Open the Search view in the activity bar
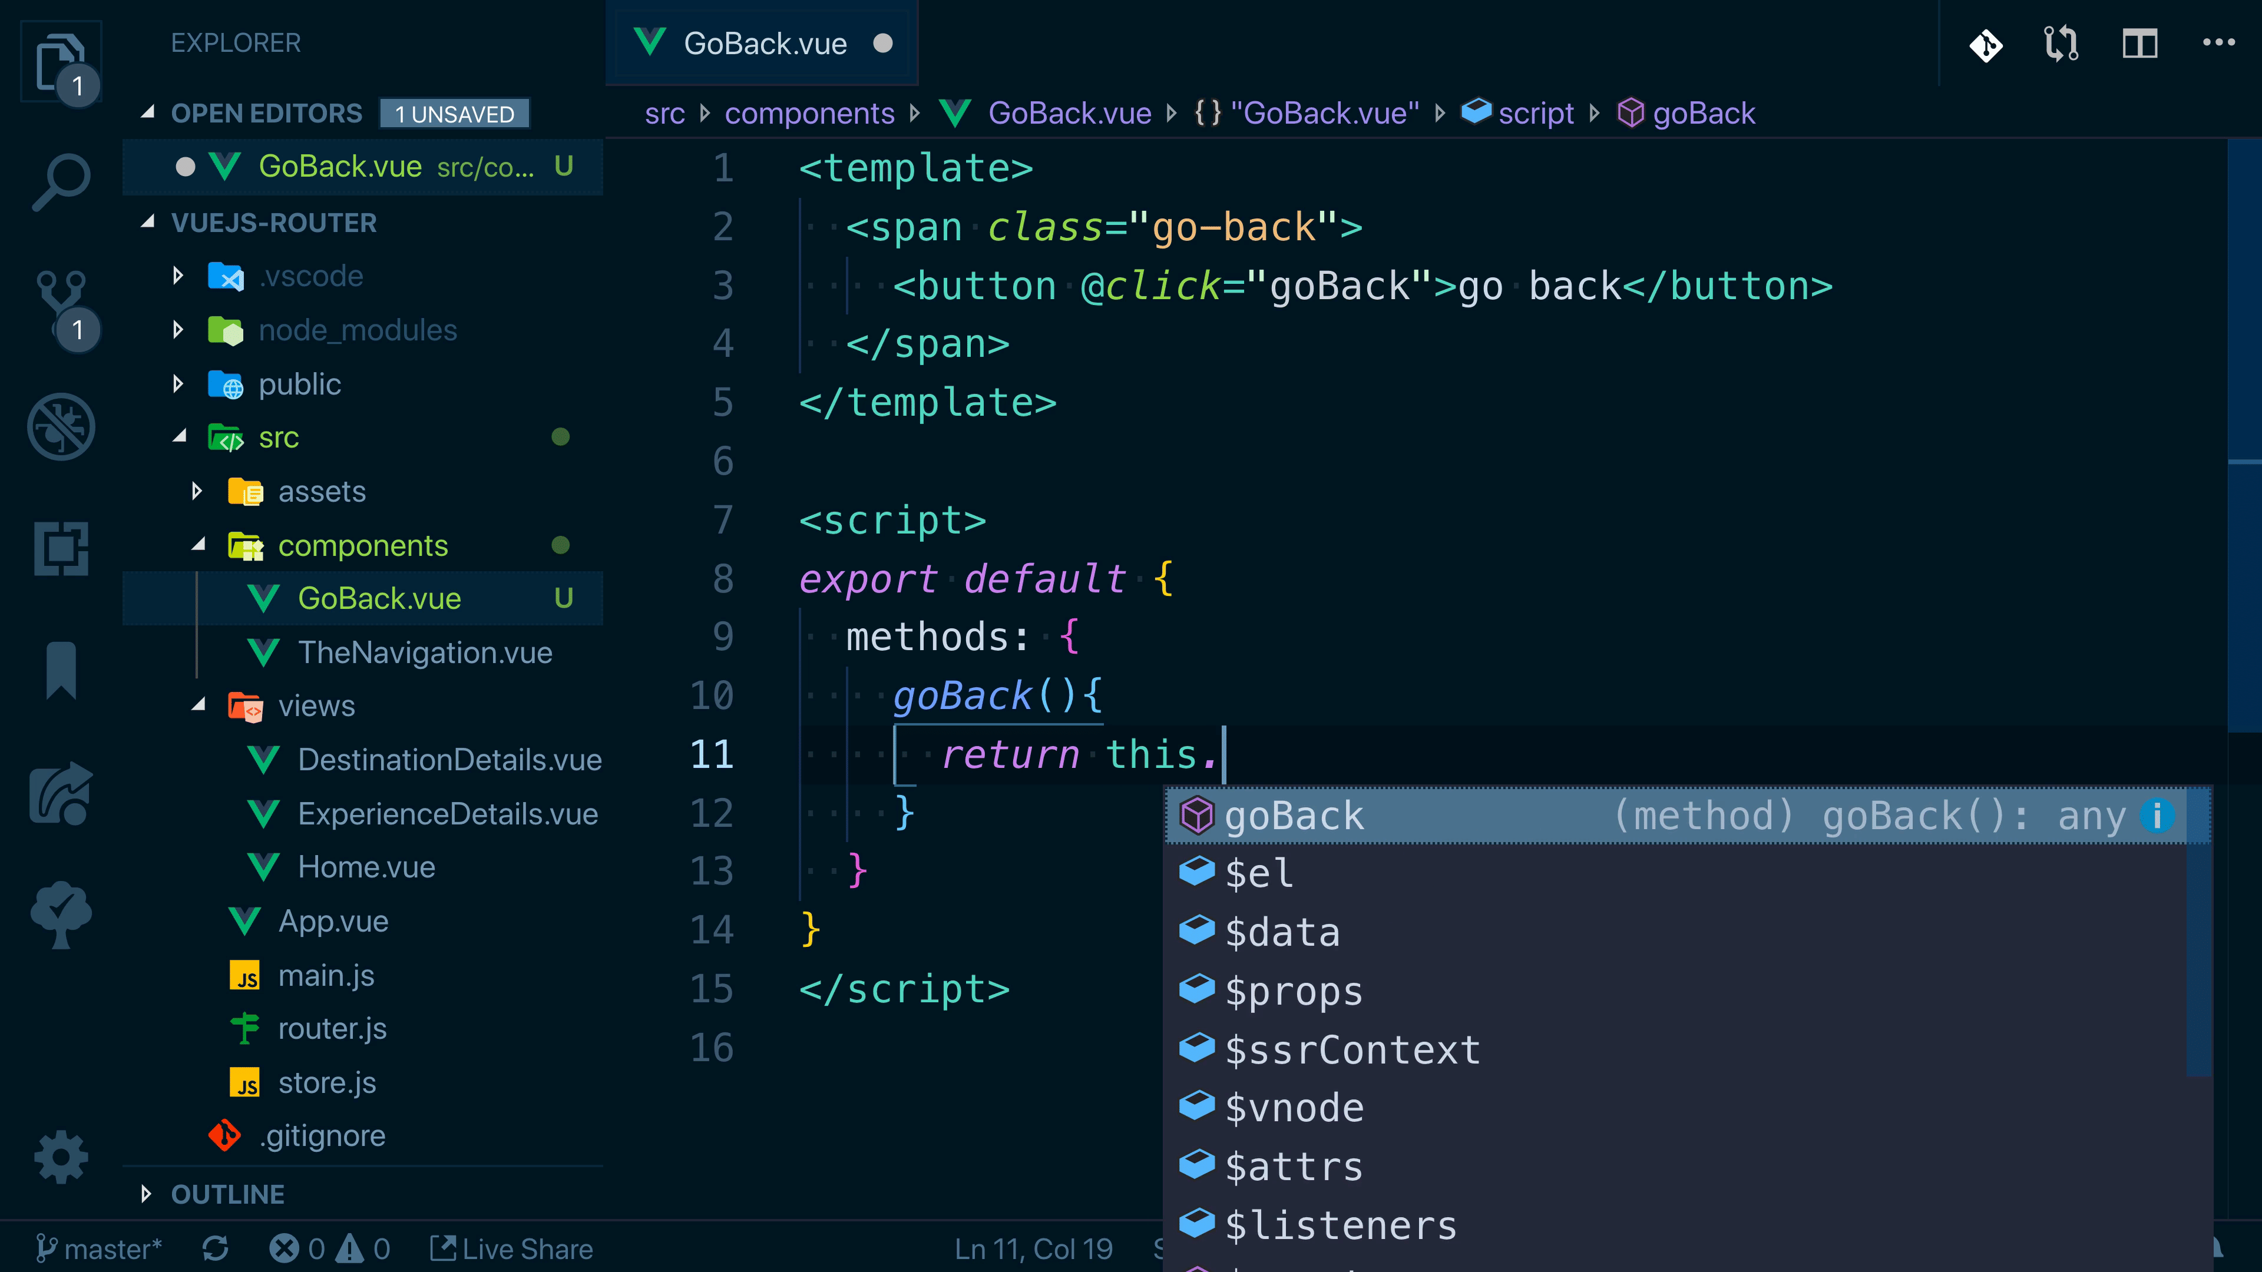 coord(61,183)
